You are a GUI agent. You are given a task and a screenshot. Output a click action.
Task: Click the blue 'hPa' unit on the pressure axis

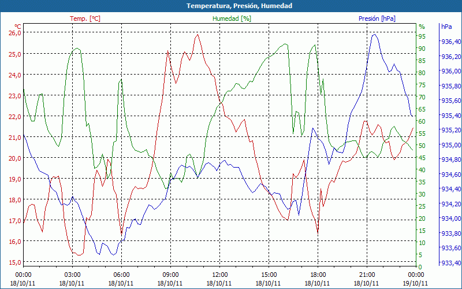point(446,26)
